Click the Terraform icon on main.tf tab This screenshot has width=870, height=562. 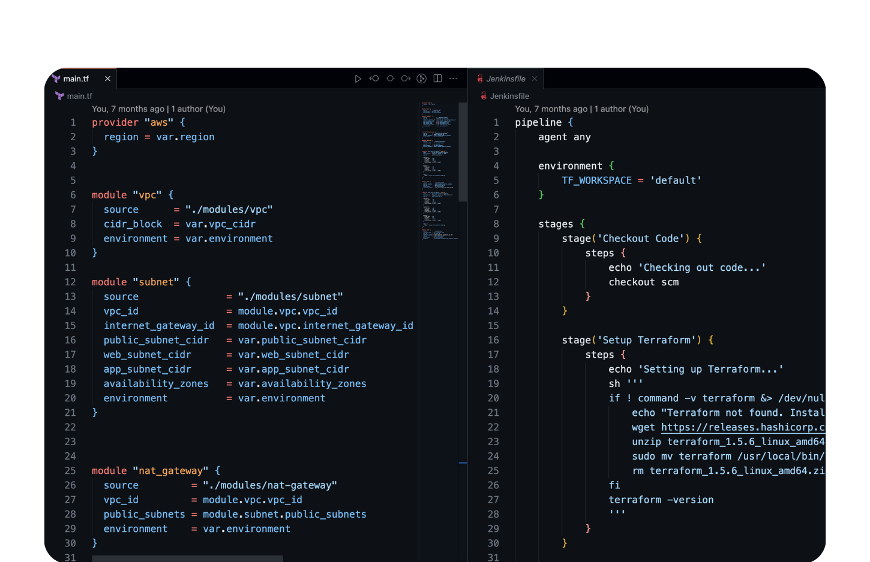pyautogui.click(x=56, y=78)
